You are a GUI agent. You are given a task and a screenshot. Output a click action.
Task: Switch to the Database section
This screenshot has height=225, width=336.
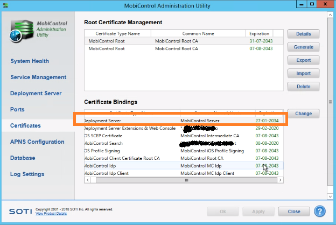(23, 158)
